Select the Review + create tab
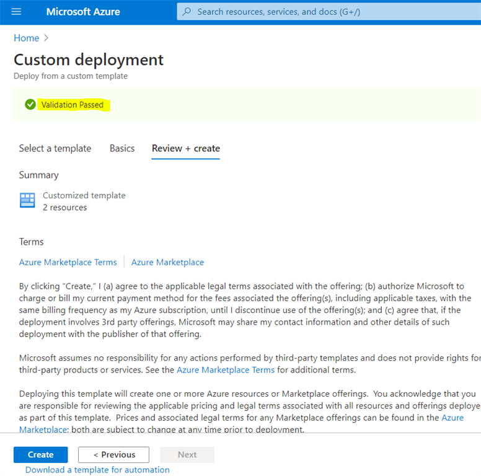 pos(186,149)
